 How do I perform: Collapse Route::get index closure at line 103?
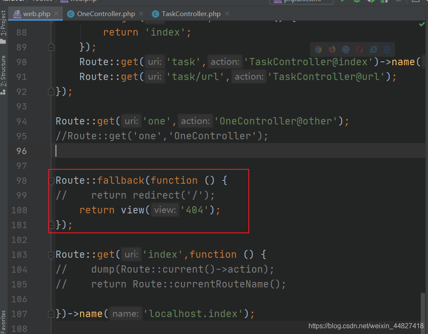click(x=51, y=255)
